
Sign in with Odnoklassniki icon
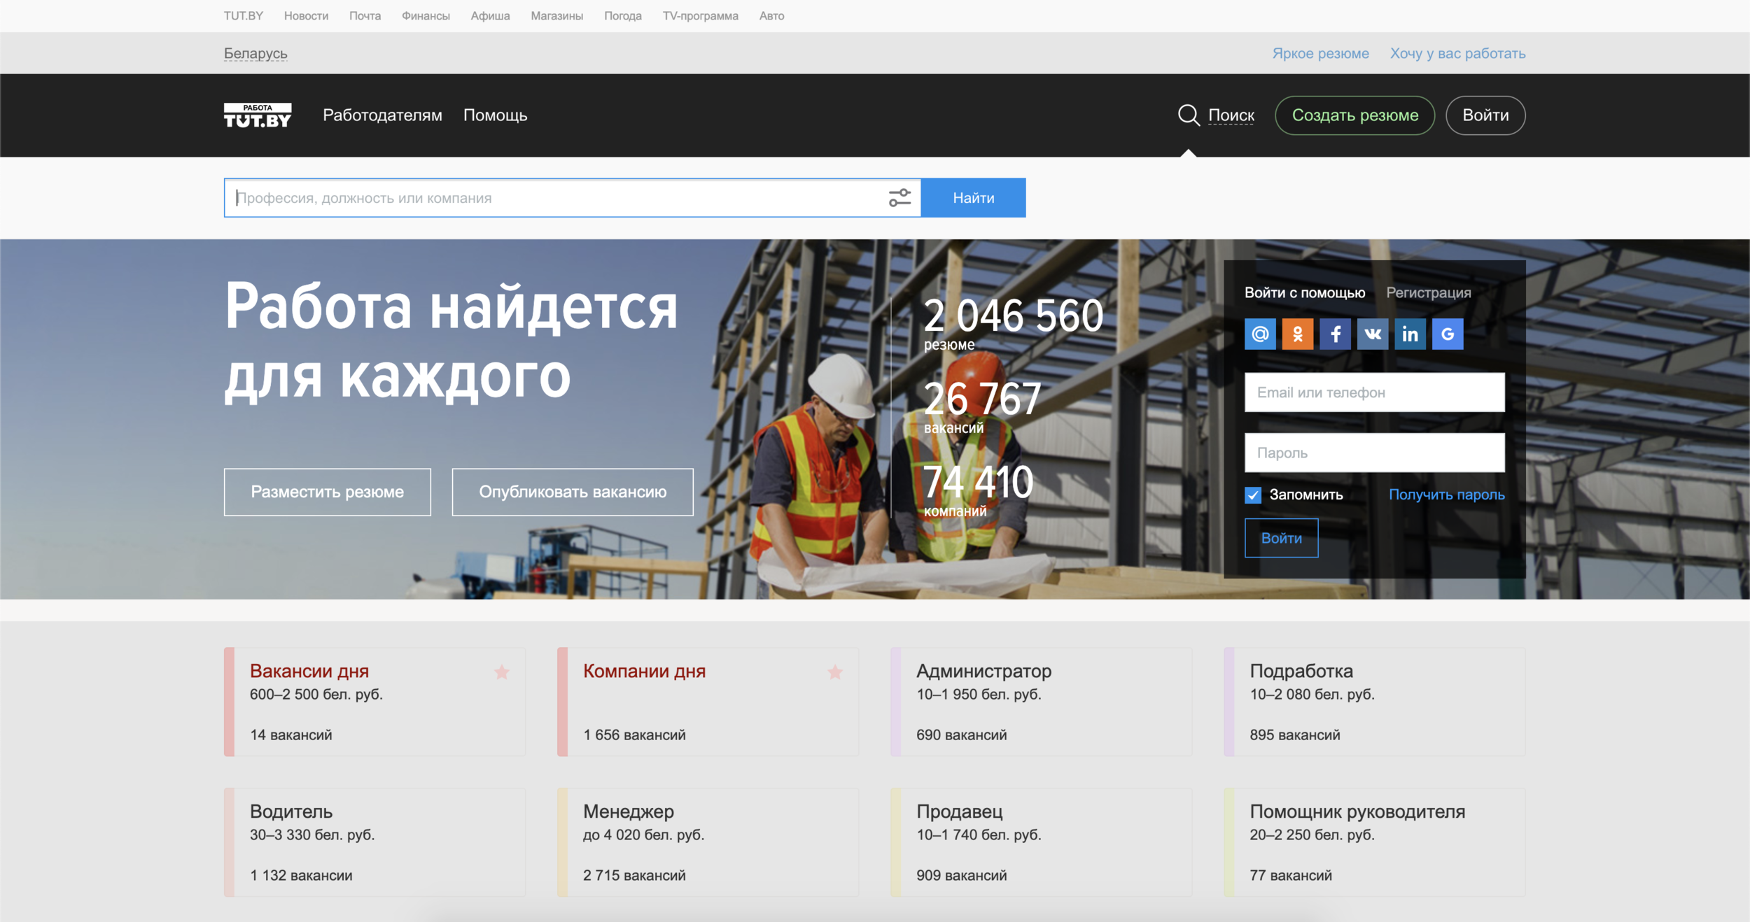(x=1297, y=334)
